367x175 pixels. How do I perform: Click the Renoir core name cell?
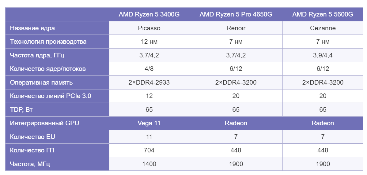(236, 28)
